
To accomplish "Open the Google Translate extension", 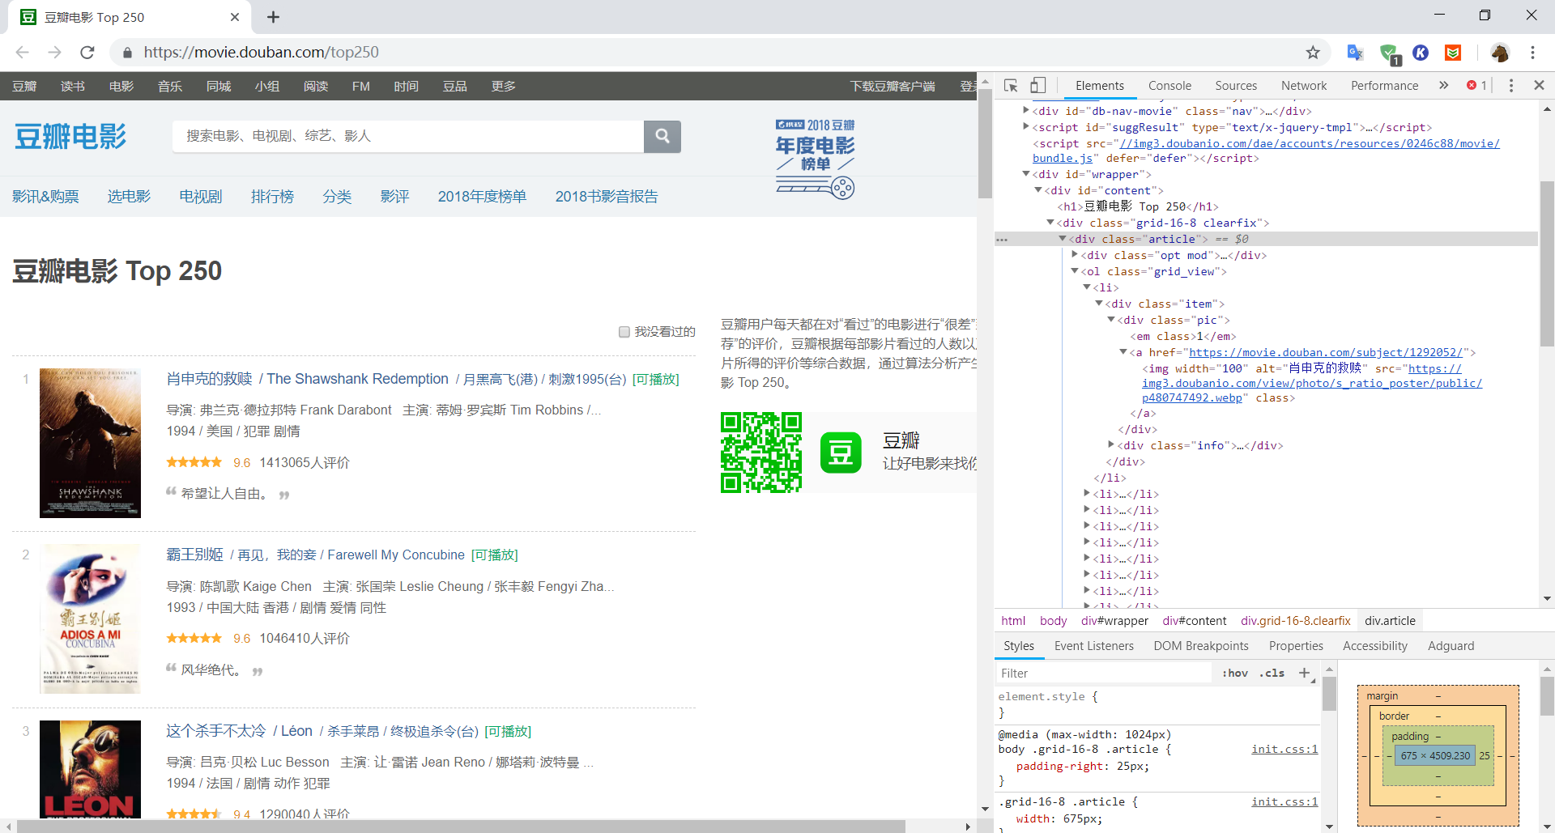I will point(1355,53).
